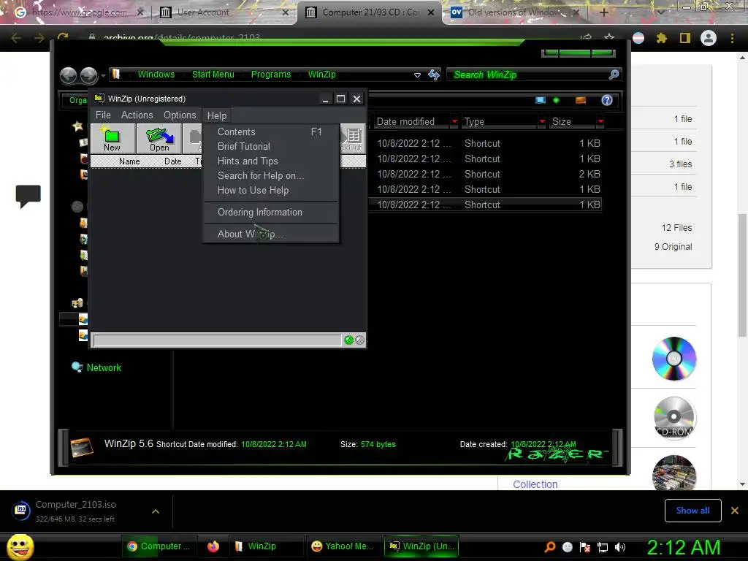The image size is (748, 561).
Task: Click the action center flag tray icon
Action: coord(585,547)
